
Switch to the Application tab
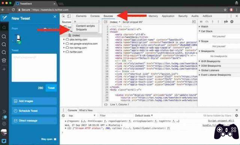168,16
